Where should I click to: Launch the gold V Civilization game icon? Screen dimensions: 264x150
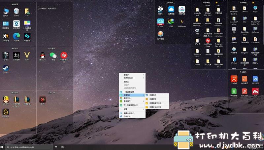(x=27, y=56)
